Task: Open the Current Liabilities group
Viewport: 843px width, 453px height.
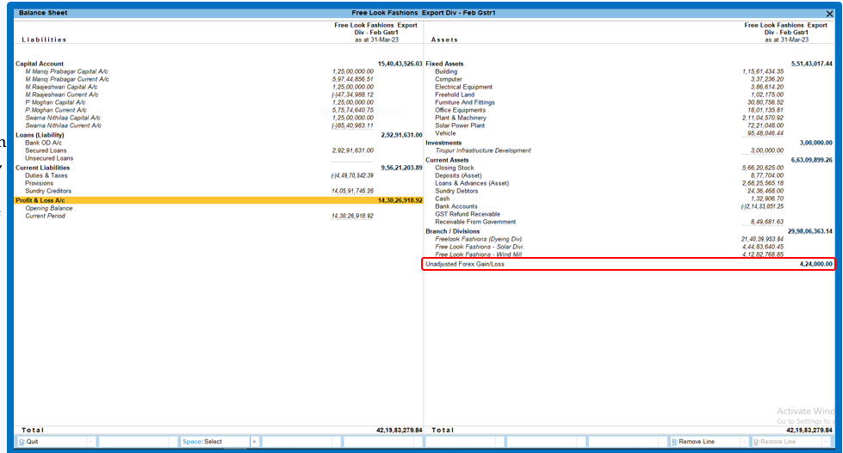Action: (42, 168)
